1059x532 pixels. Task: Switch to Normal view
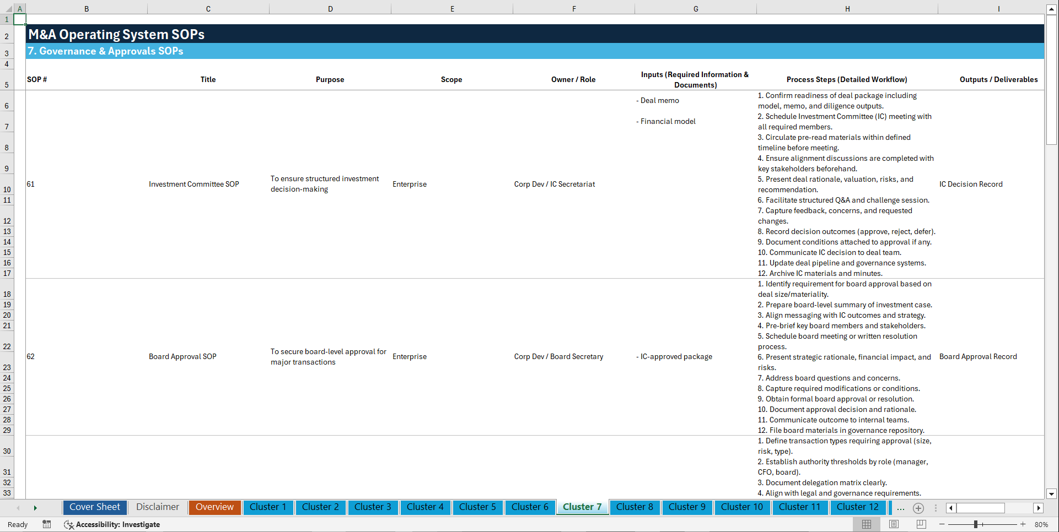[867, 524]
